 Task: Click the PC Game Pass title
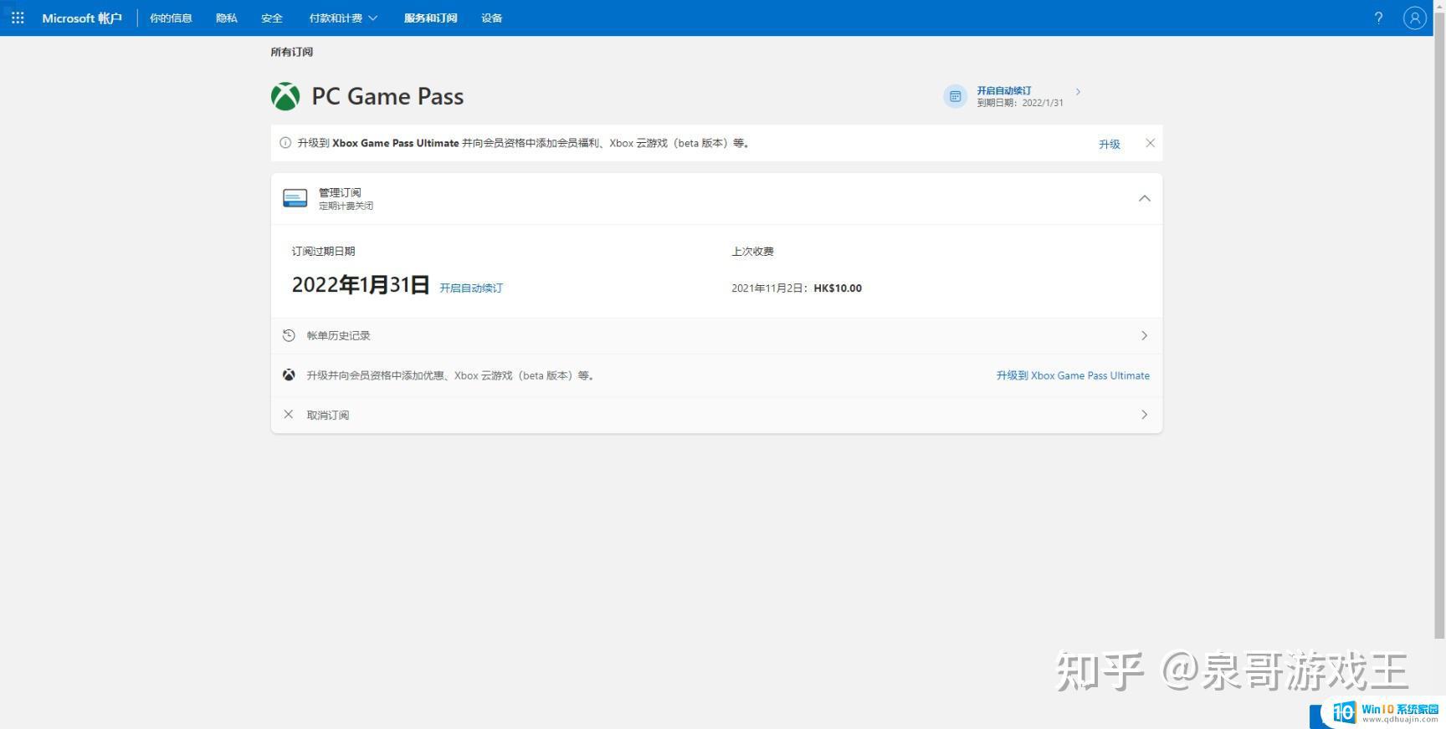[x=387, y=96]
